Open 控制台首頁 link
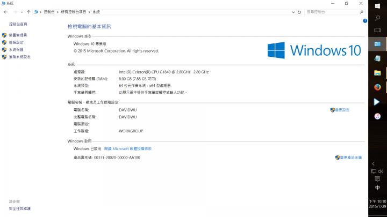 (18, 24)
